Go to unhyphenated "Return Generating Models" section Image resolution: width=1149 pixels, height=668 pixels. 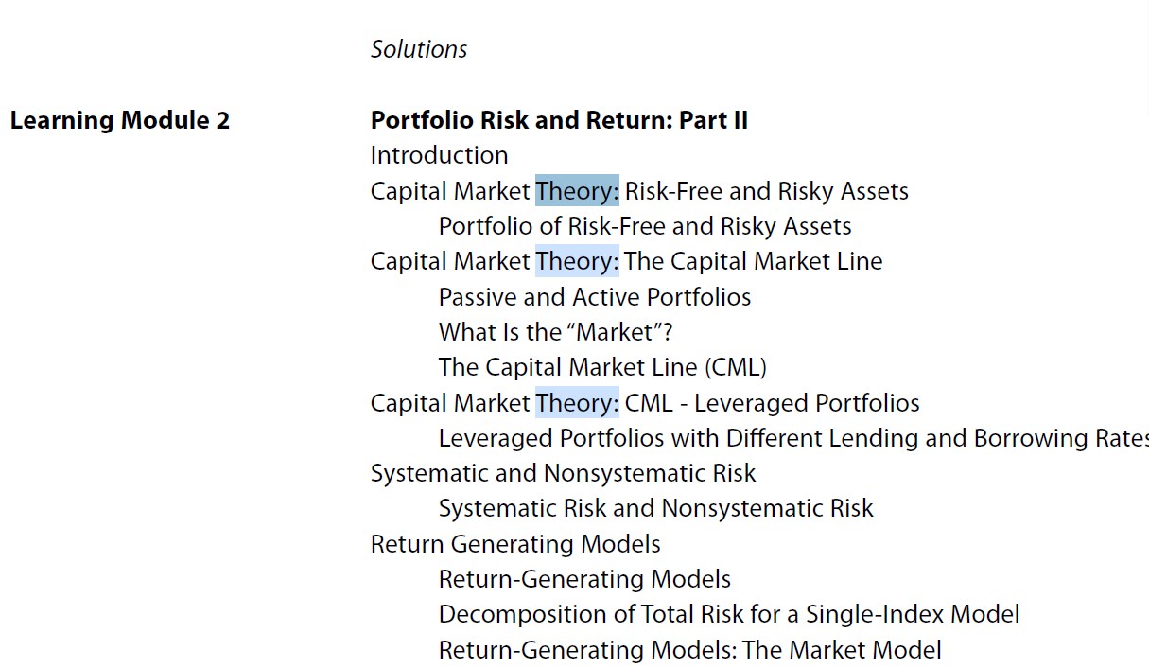(515, 544)
